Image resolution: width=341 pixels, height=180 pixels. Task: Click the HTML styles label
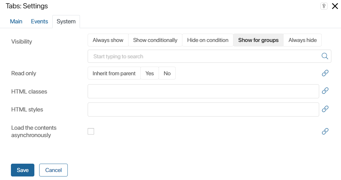tap(27, 110)
